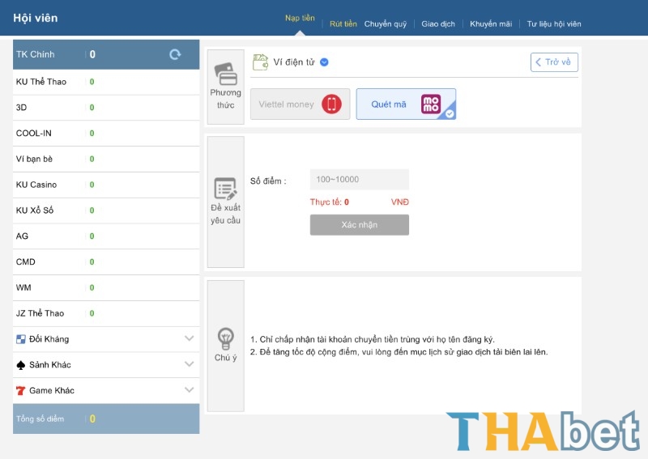Select the AG account row
This screenshot has height=459, width=648.
(x=106, y=236)
